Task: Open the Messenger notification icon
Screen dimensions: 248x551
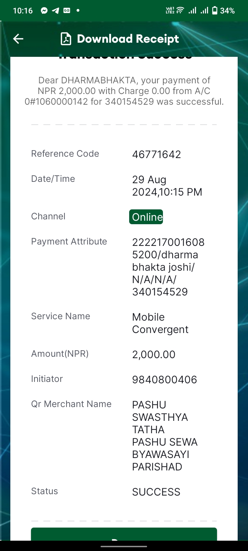Action: pyautogui.click(x=44, y=11)
